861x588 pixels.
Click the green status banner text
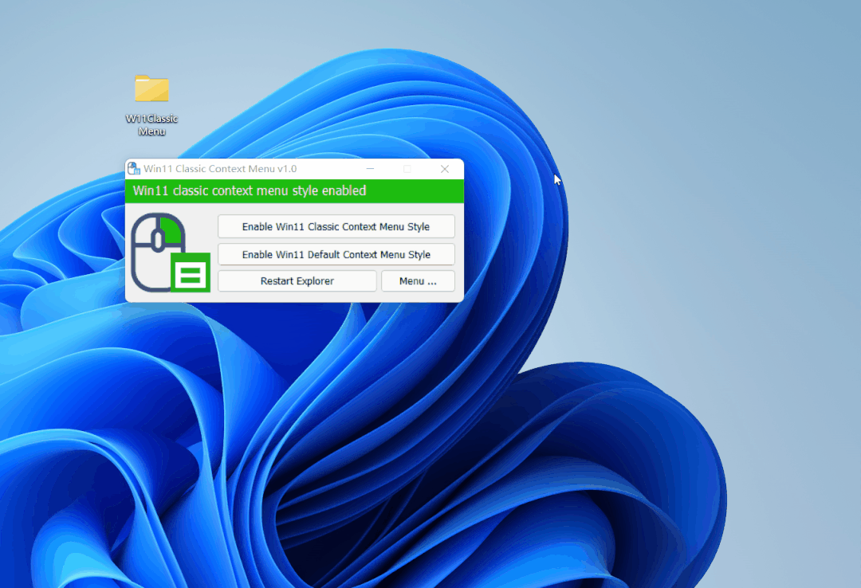tap(250, 190)
